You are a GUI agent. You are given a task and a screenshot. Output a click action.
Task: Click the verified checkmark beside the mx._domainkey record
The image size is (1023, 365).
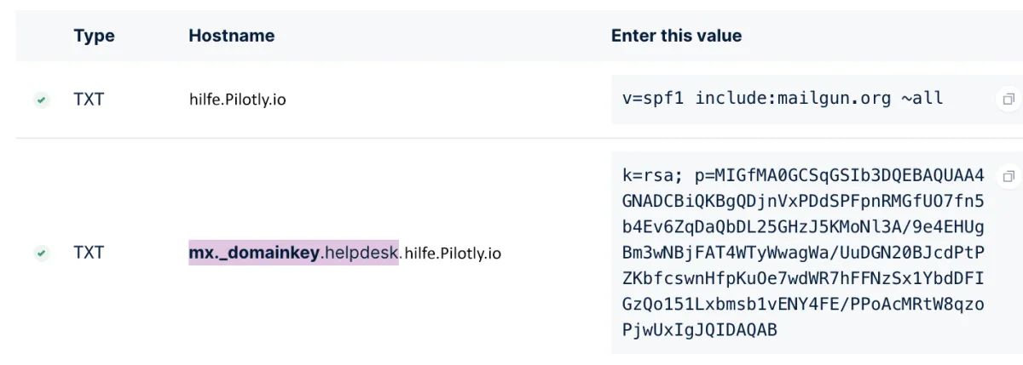[x=41, y=253]
